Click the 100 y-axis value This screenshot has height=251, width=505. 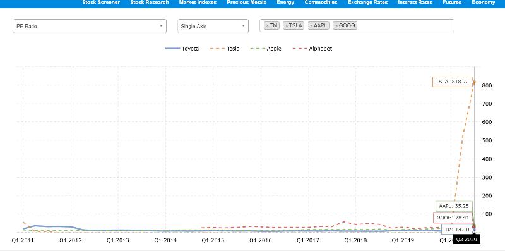click(486, 214)
